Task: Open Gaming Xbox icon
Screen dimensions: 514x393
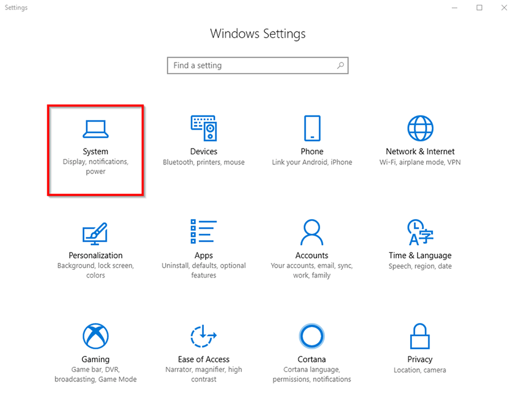Action: (x=95, y=336)
